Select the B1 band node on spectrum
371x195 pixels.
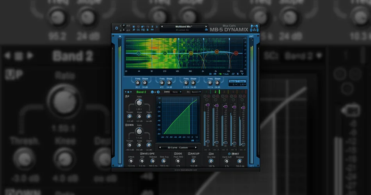point(139,53)
